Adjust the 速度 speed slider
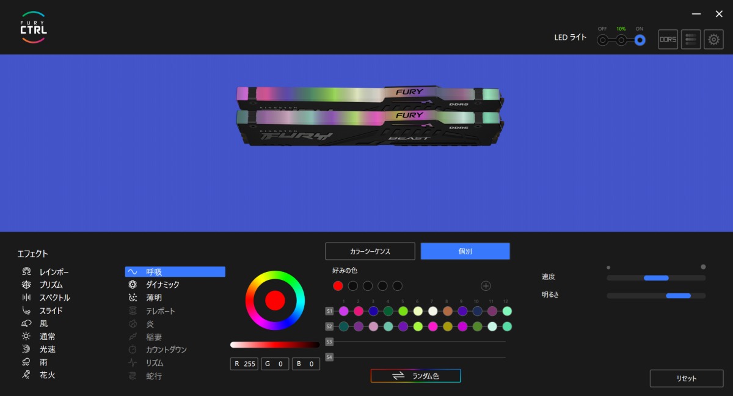The width and height of the screenshot is (733, 396). [656, 277]
